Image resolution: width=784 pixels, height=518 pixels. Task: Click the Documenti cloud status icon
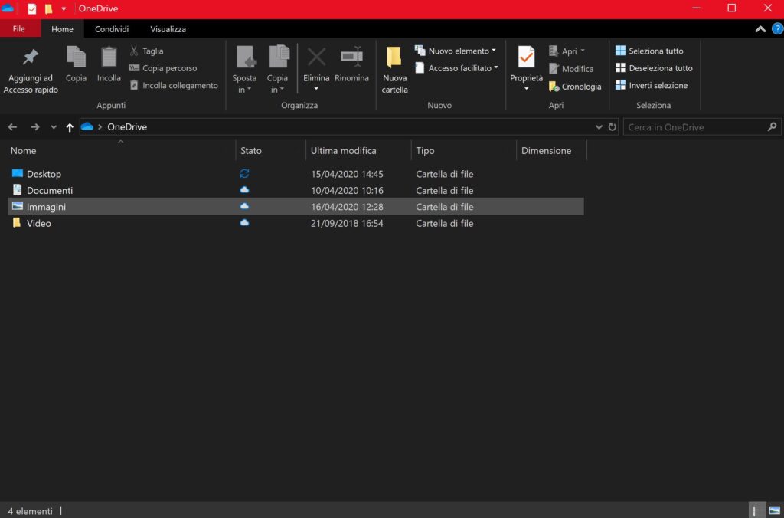[244, 190]
